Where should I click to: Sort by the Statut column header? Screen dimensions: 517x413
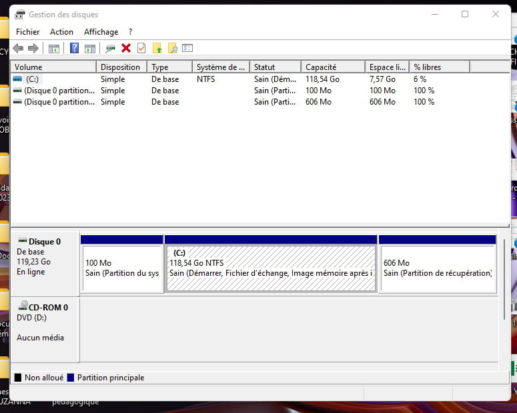pyautogui.click(x=274, y=67)
